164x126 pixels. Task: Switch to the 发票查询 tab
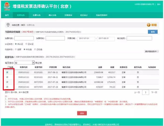[x=68, y=15]
